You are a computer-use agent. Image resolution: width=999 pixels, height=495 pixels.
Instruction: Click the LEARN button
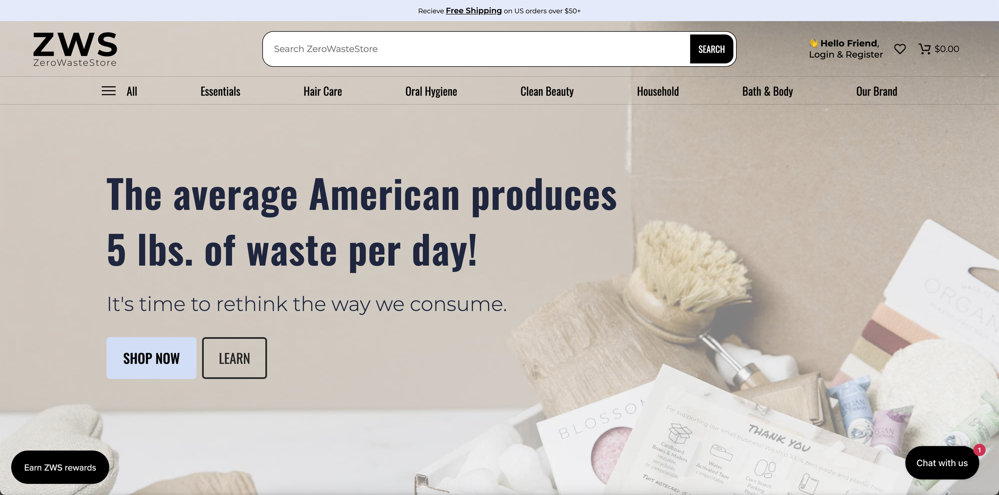click(x=235, y=358)
